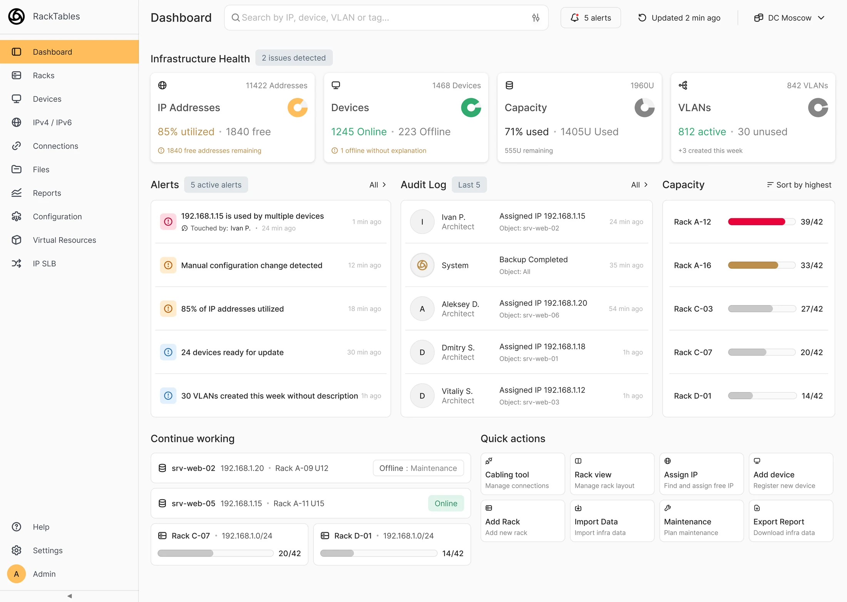Screen dimensions: 847x602
Task: Click the Maintenance wrench icon
Action: [x=668, y=508]
